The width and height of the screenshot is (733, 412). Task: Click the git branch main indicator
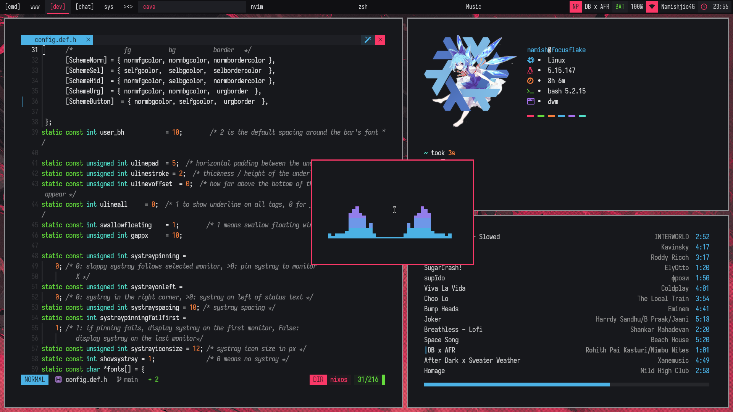pos(128,380)
